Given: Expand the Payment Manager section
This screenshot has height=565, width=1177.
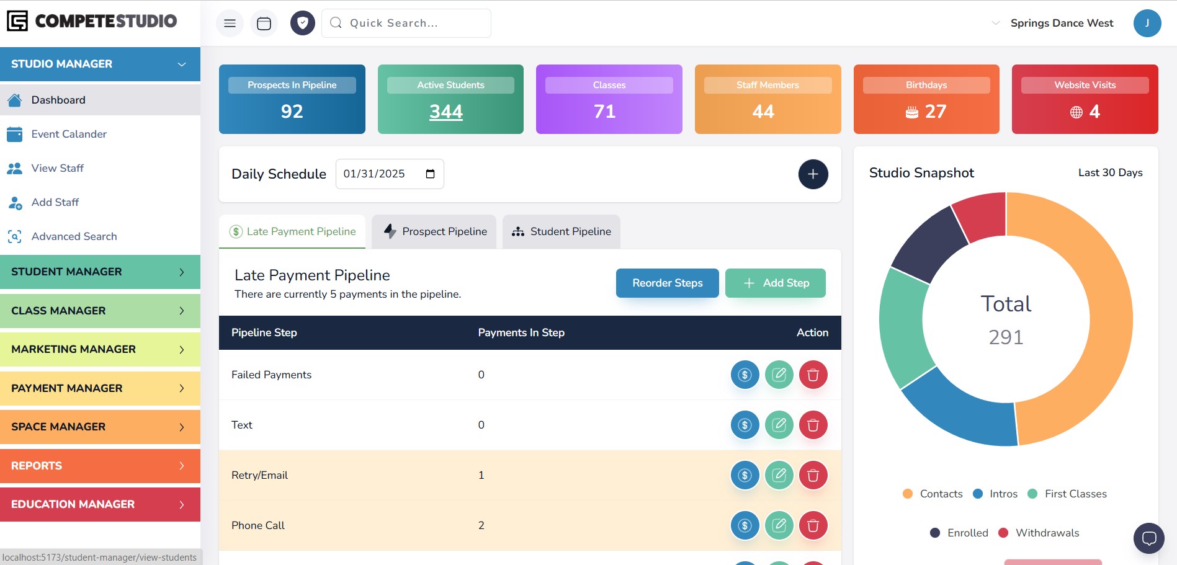Looking at the screenshot, I should 100,388.
